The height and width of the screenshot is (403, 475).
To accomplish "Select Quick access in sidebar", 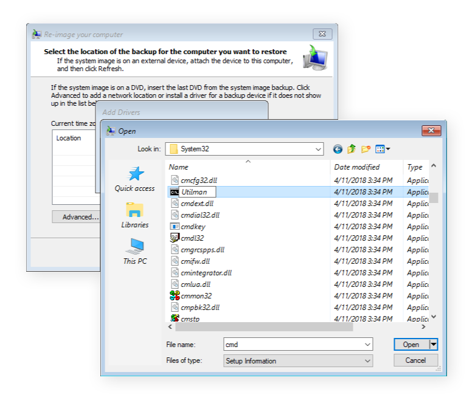I will point(135,179).
